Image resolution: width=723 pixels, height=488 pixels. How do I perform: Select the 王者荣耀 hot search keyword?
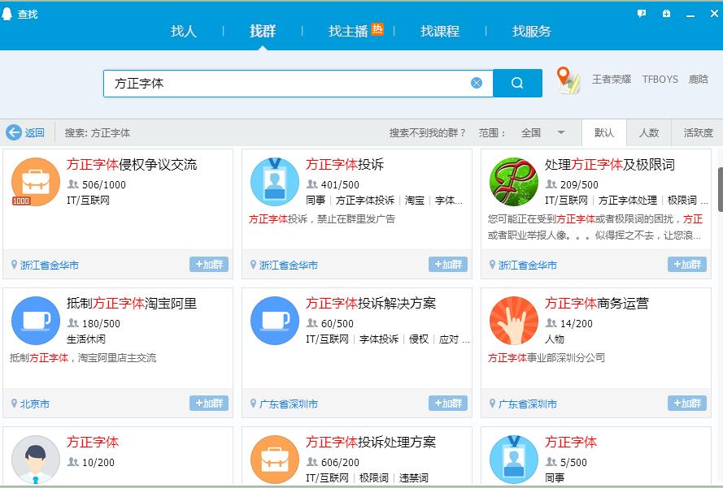[x=612, y=80]
